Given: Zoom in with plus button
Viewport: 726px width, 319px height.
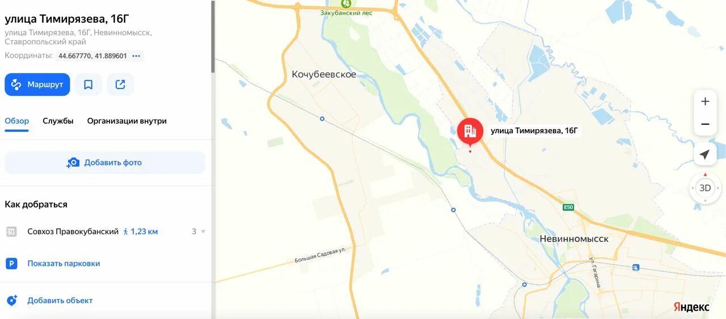Looking at the screenshot, I should tap(705, 101).
